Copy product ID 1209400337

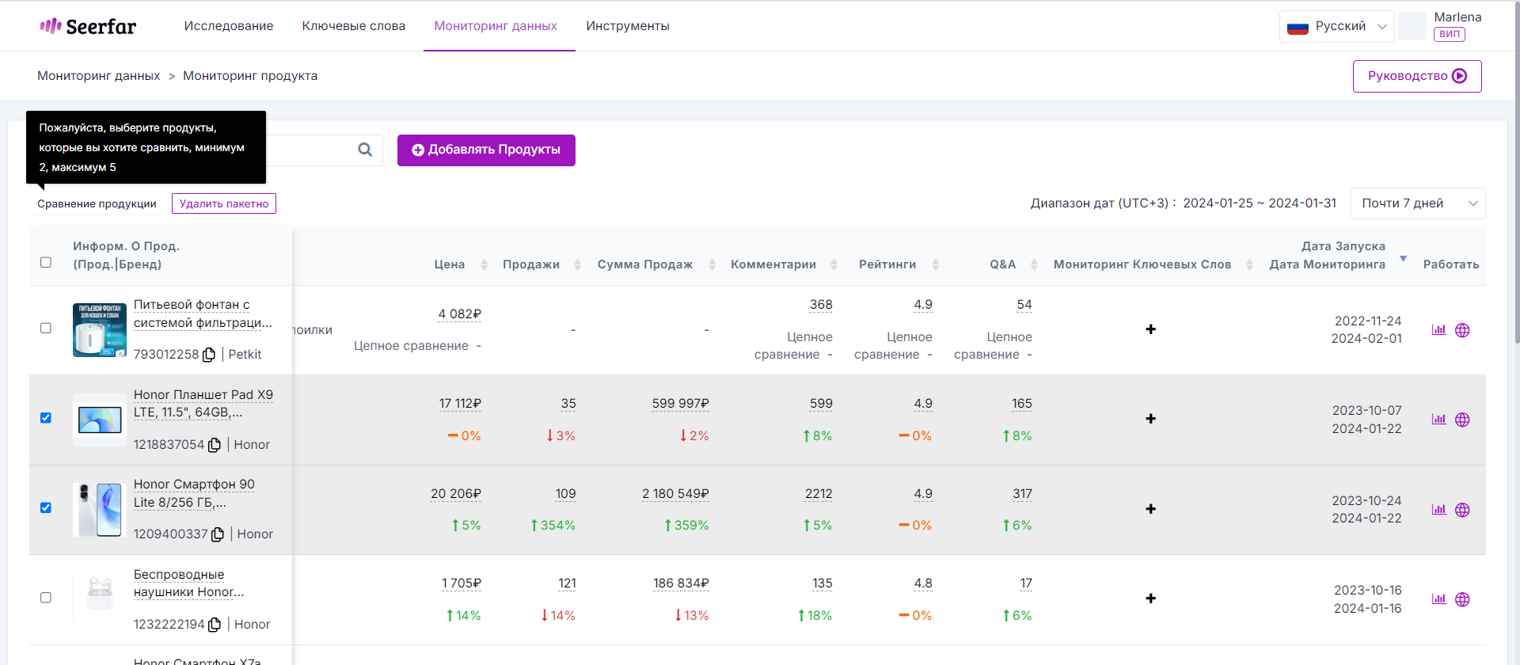tap(218, 534)
